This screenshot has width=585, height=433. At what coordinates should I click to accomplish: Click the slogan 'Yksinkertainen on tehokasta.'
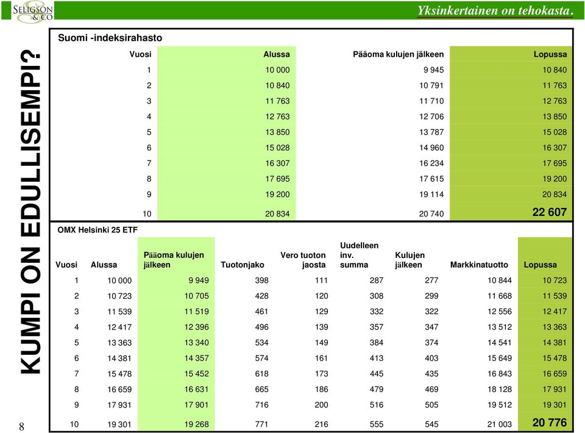coord(495,11)
